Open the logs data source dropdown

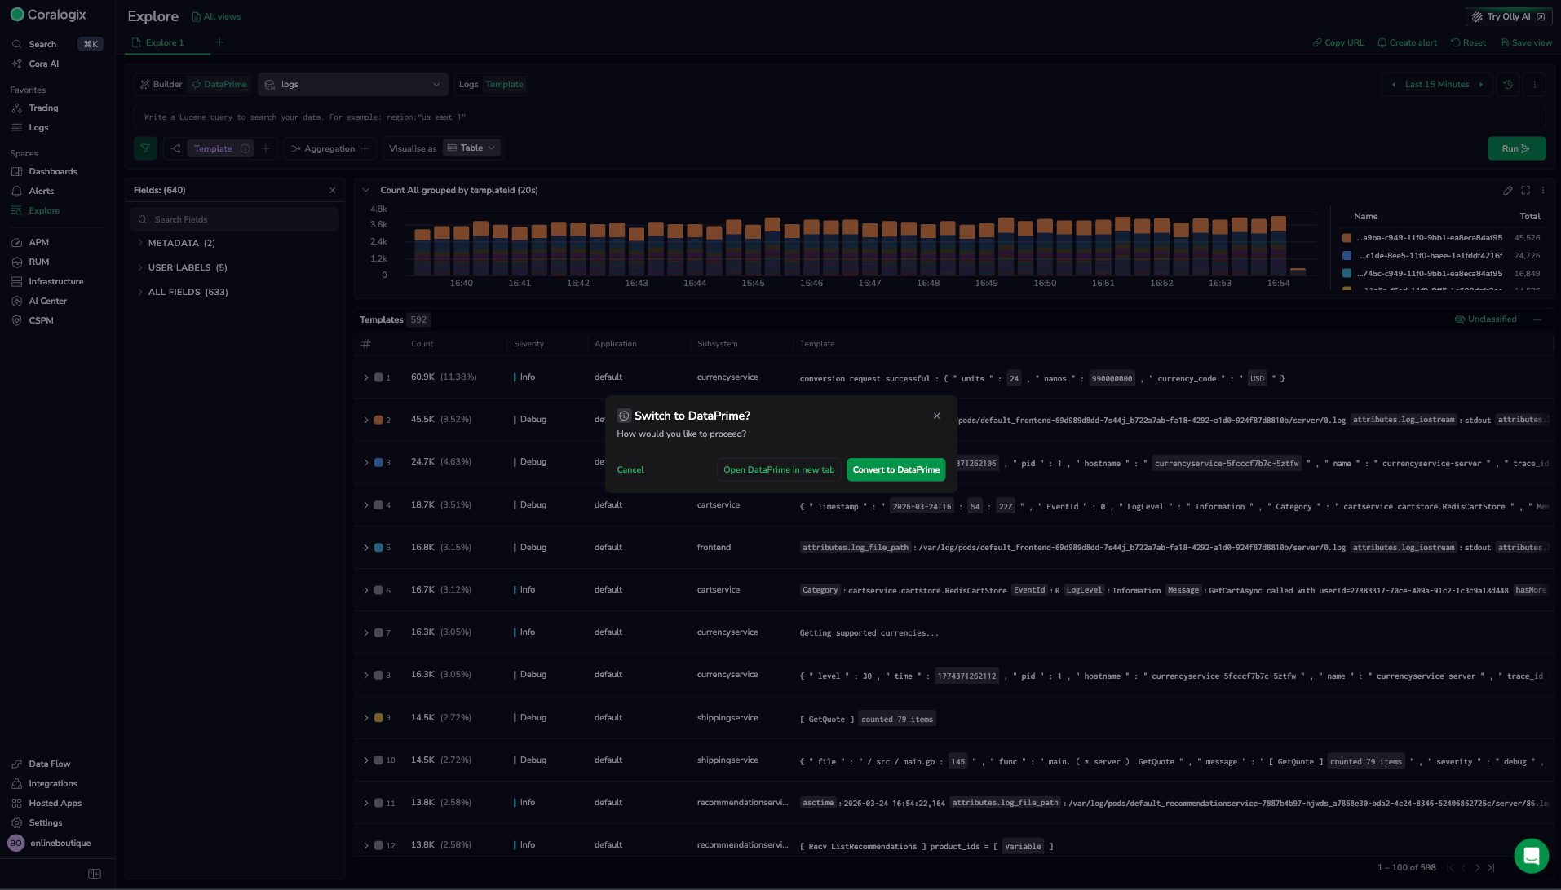(x=352, y=84)
